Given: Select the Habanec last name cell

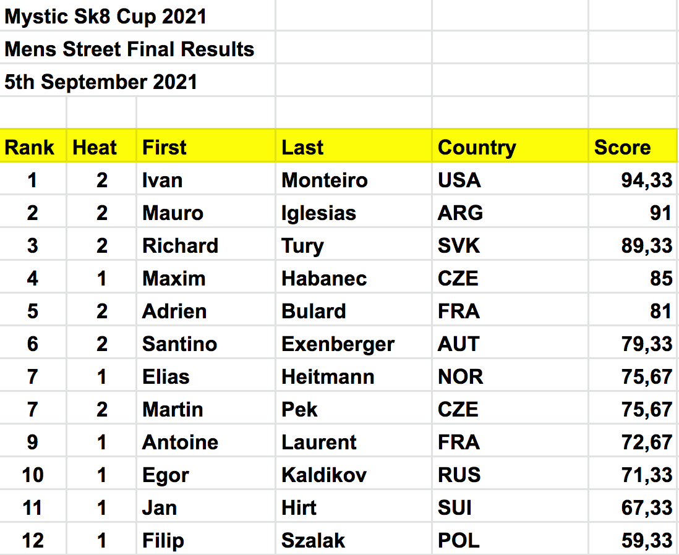Looking at the screenshot, I should (324, 279).
